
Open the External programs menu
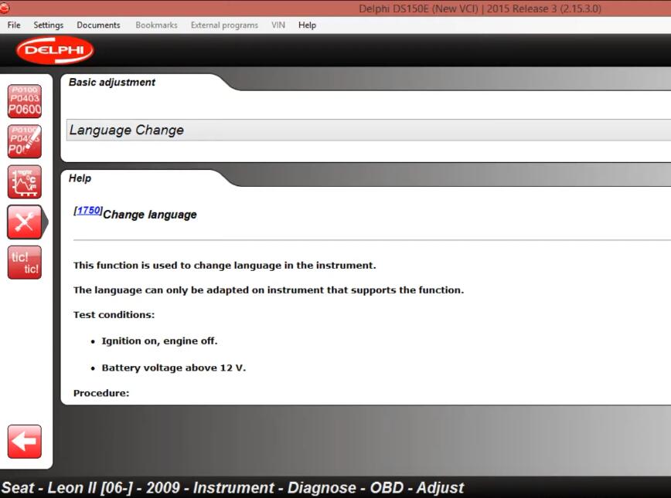point(224,25)
